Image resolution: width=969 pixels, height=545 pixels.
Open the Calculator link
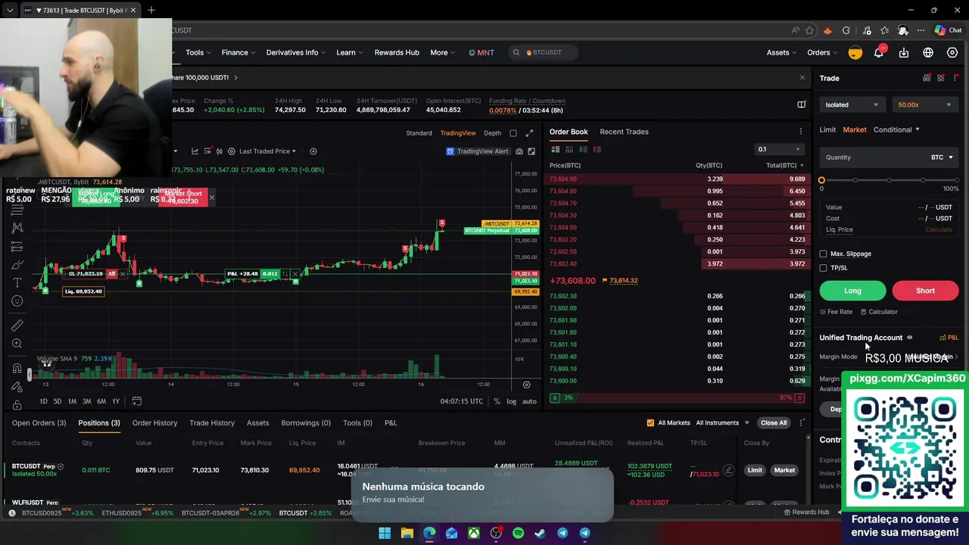coord(879,312)
